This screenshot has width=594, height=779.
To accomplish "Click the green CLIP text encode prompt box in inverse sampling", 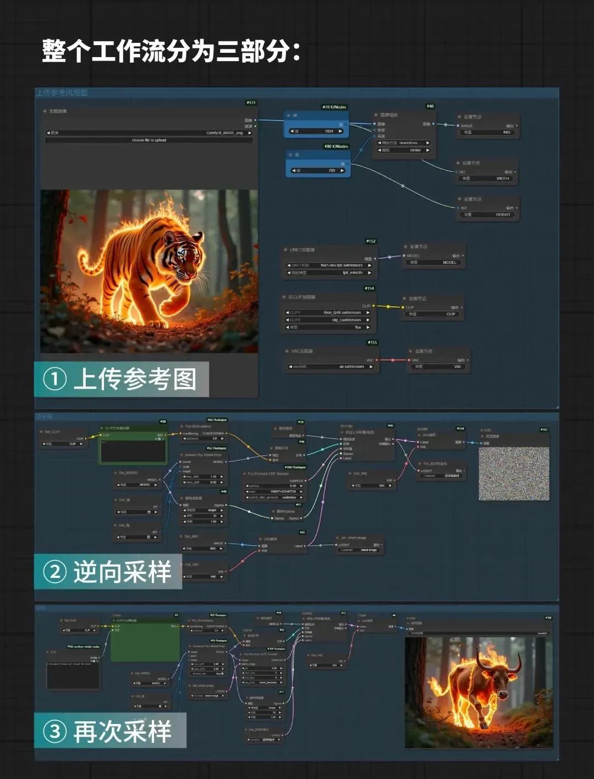I will tap(133, 451).
